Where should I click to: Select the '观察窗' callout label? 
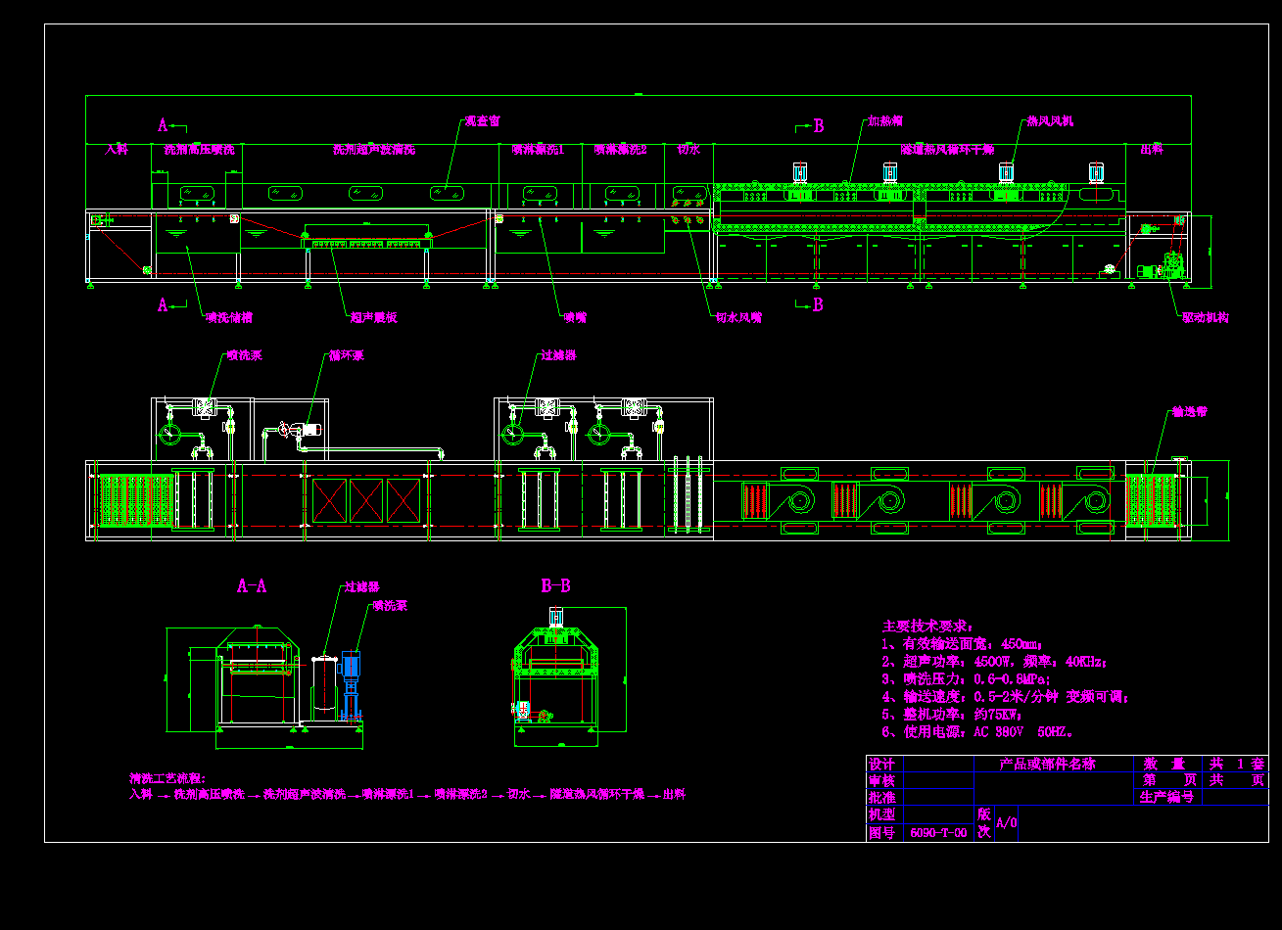click(x=482, y=121)
